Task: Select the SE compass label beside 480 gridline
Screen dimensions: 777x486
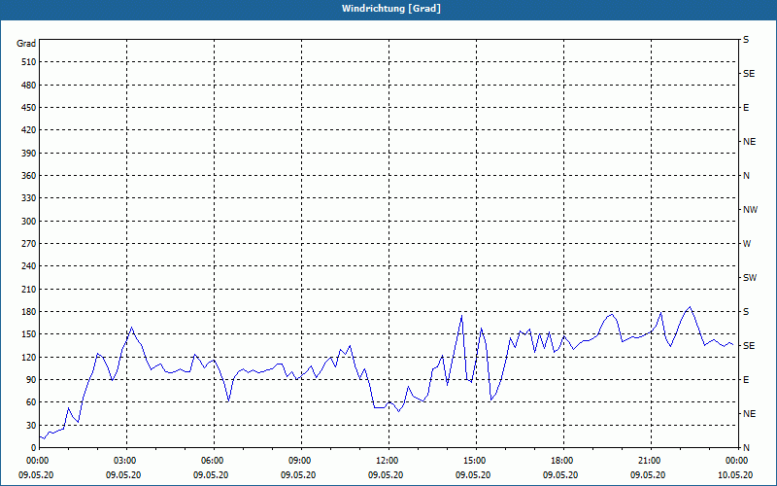Action: pos(749,74)
